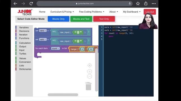181x101 pixels.
Task: Open the Variables block category
Action: tap(24, 27)
